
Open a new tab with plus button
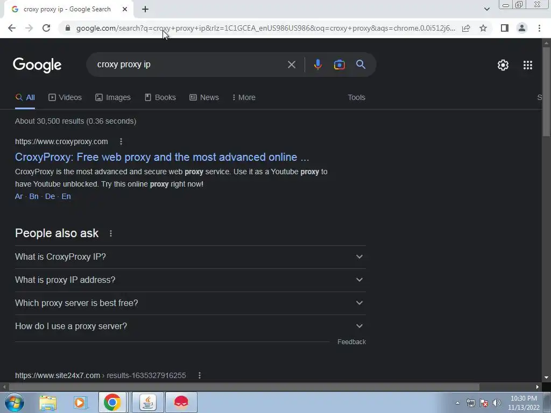(x=145, y=9)
